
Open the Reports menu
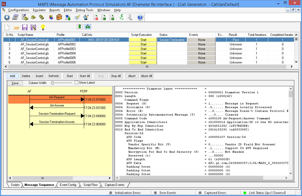[55, 10]
